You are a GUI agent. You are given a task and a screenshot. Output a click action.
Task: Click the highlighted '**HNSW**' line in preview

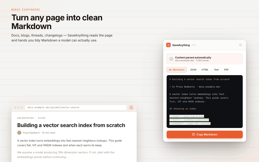pyautogui.click(x=190, y=123)
